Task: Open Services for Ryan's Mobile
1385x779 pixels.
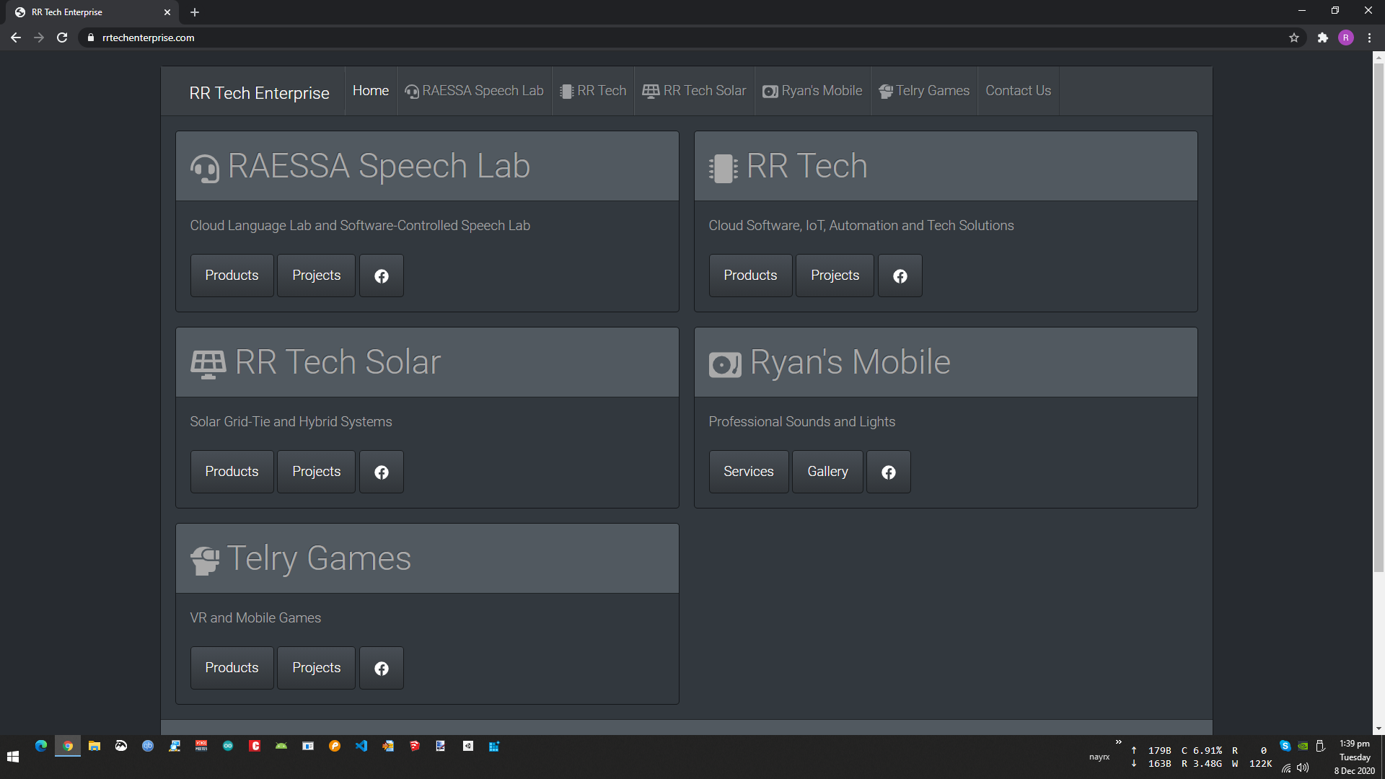Action: 749,472
